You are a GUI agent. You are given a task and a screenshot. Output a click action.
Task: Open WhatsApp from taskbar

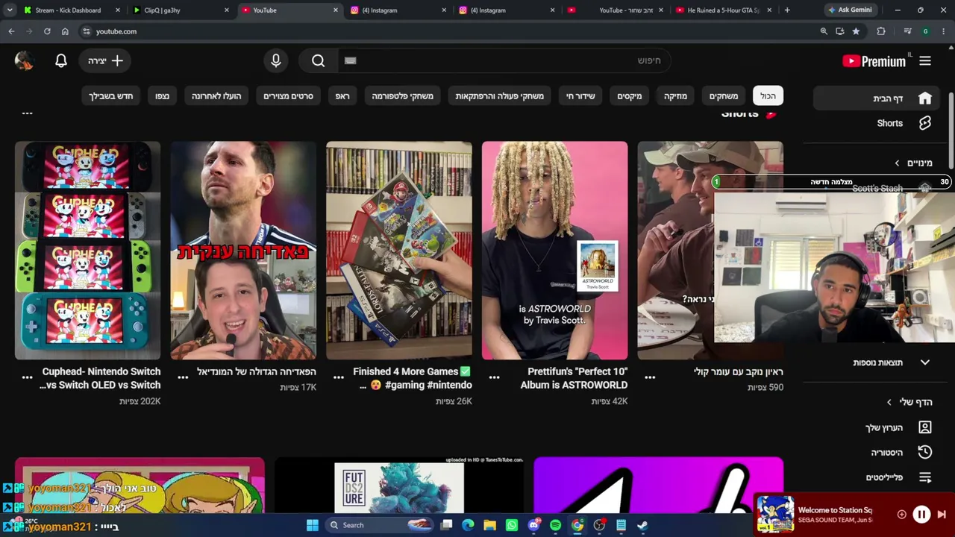click(x=512, y=525)
